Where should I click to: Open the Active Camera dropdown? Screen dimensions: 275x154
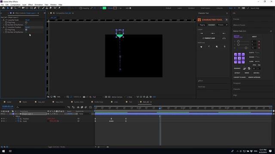point(119,97)
